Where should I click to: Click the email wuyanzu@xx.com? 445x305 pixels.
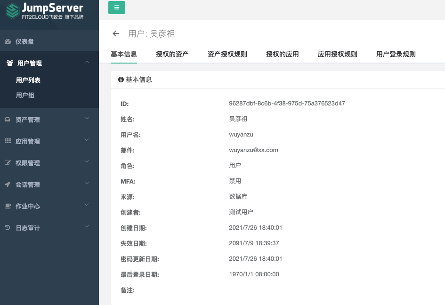coord(253,150)
